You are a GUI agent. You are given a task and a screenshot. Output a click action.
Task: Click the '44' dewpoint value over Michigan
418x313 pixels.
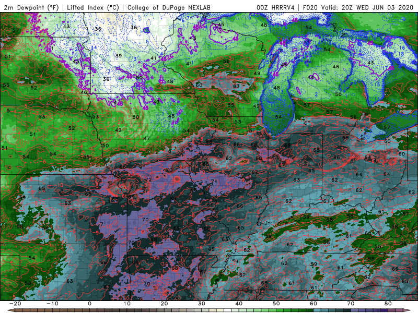(310, 77)
